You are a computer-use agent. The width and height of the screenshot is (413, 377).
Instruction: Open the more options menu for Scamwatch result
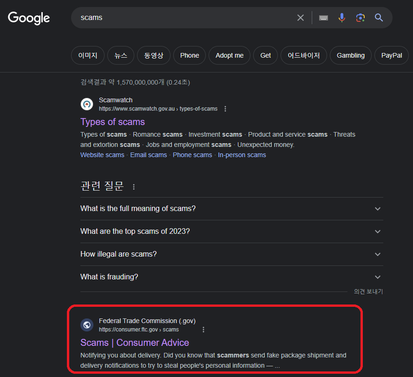click(x=225, y=109)
